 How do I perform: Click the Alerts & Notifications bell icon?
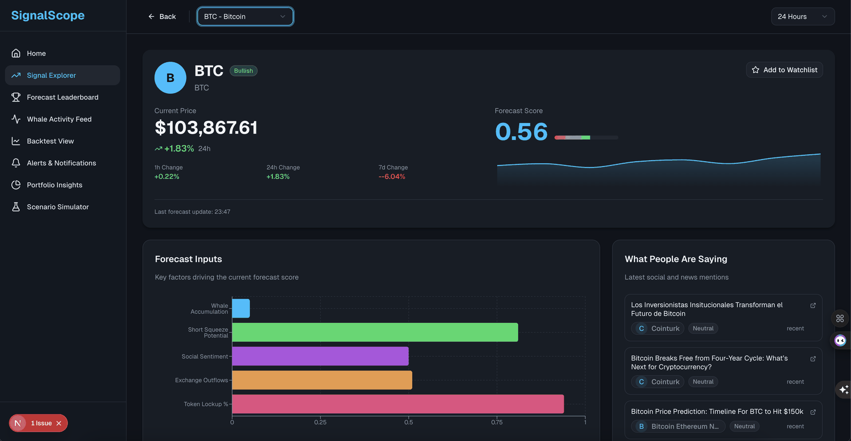tap(16, 163)
